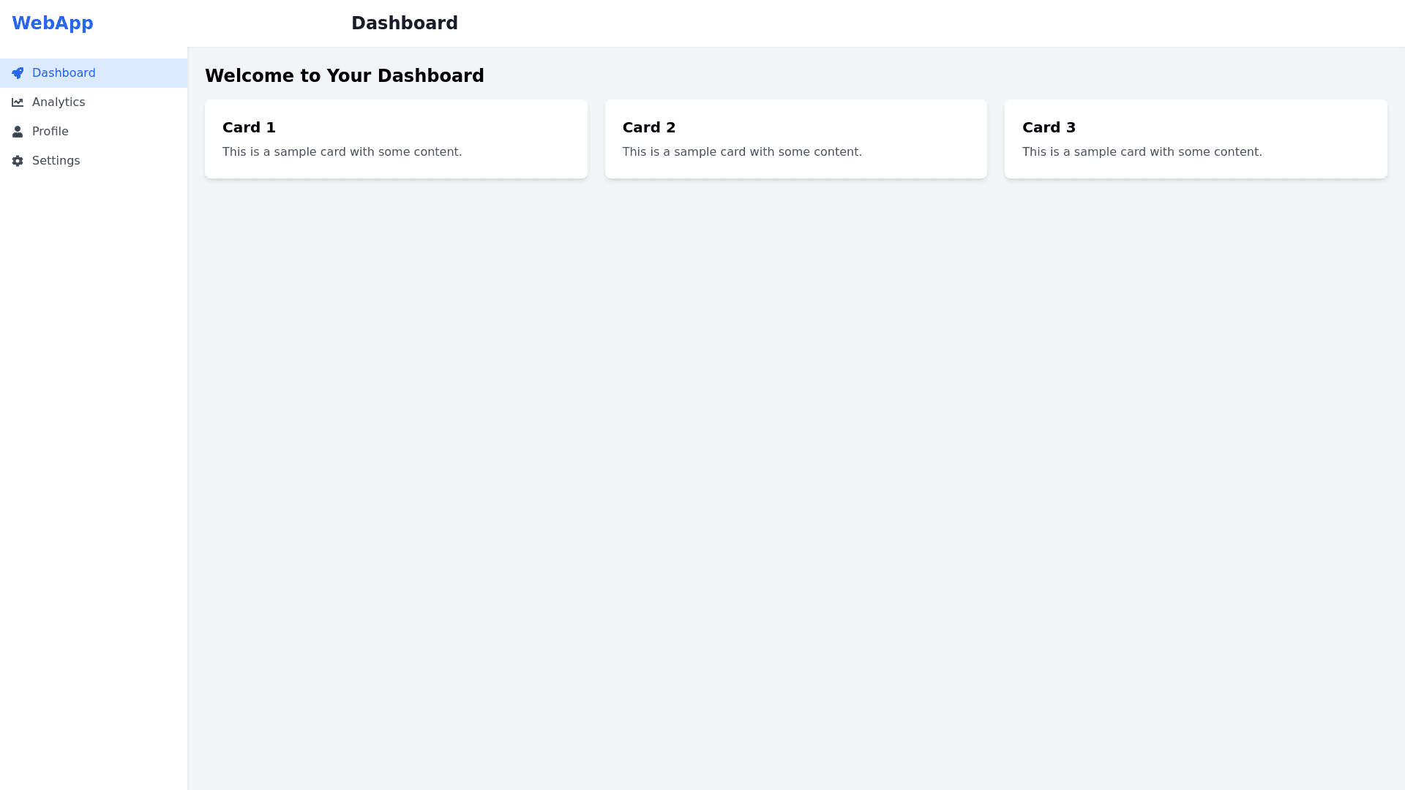Screen dimensions: 1405x790
Task: Click the rocket icon beside Dashboard
Action: (18, 73)
